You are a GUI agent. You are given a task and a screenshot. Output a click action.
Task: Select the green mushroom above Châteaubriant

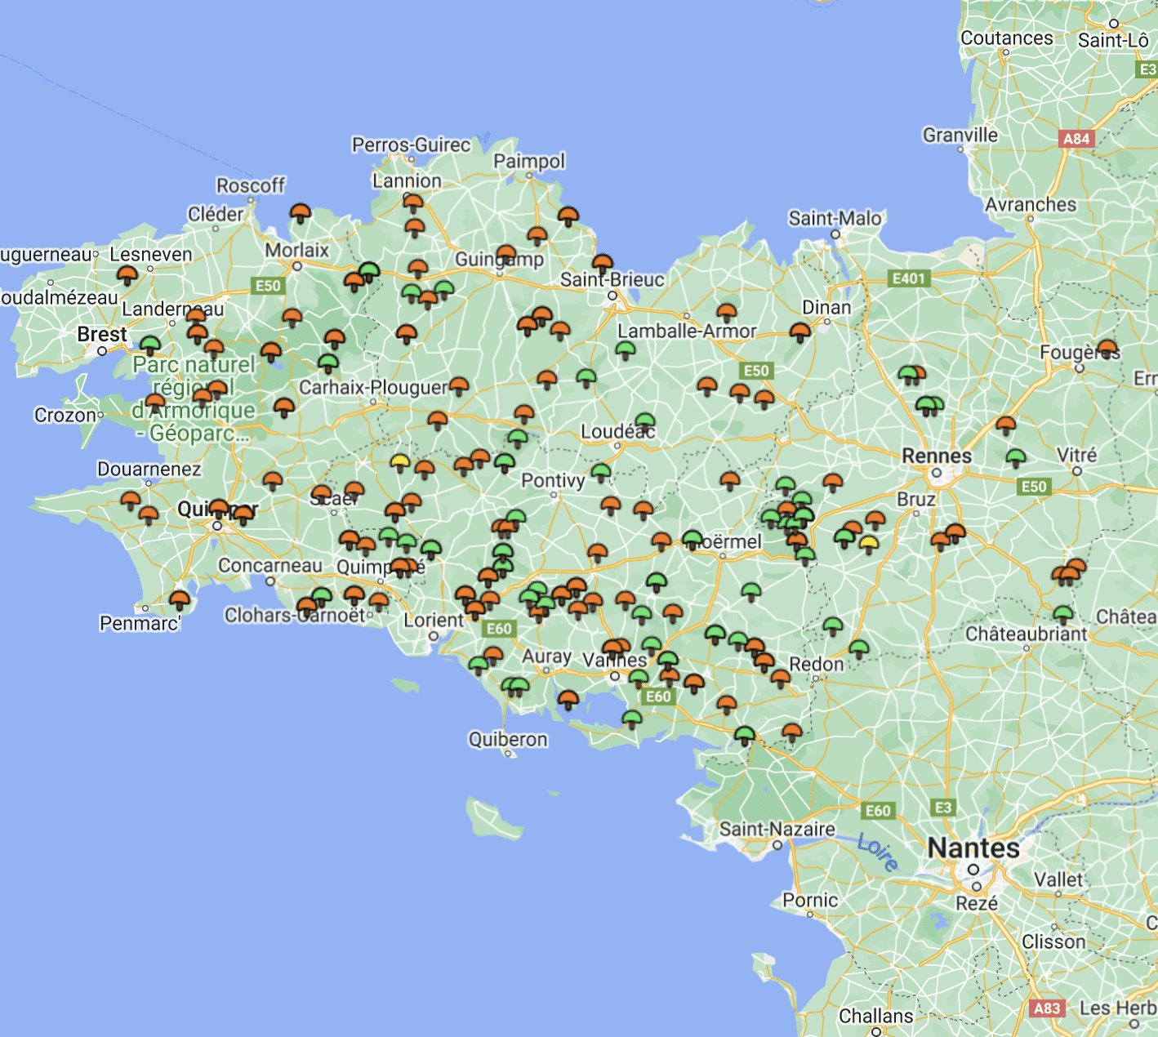(1062, 614)
